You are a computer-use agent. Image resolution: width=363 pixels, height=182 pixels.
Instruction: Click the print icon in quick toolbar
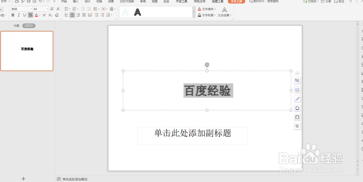pos(28,1)
